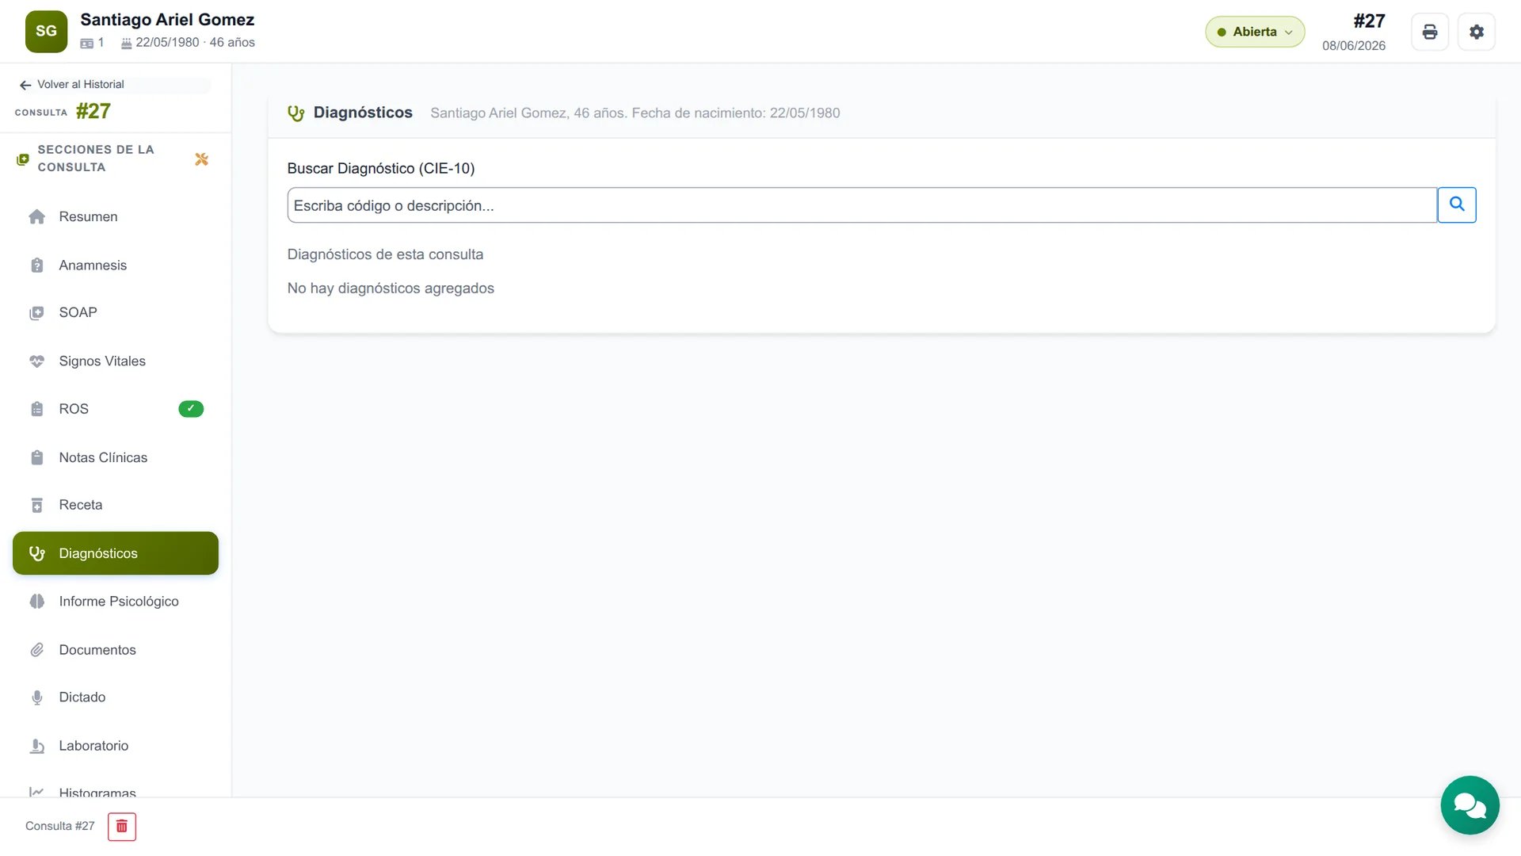
Task: Click 'Diagnósticos de esta consulta' label
Action: click(x=385, y=254)
